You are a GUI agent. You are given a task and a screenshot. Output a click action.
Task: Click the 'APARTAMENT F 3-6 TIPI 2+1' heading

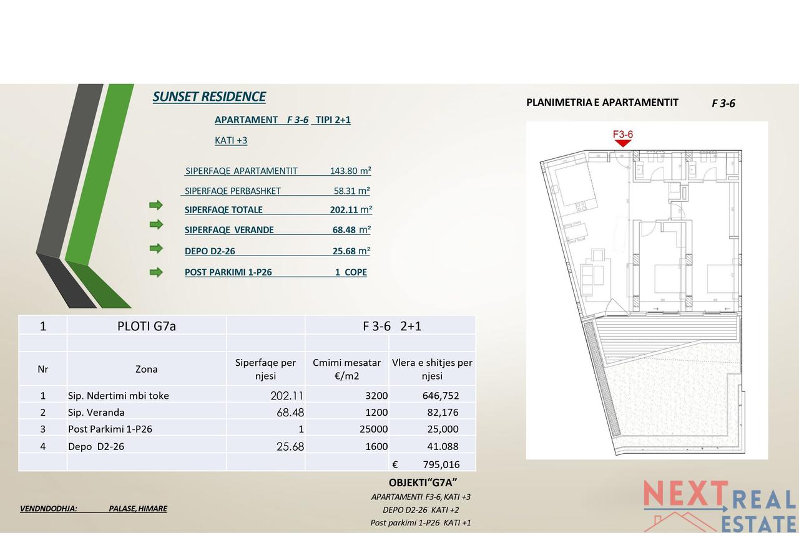(x=283, y=120)
